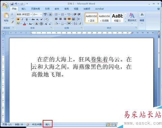Screen dimensions: 162x128
Task: Switch to Print Layout view in status bar
Action: click(x=109, y=124)
